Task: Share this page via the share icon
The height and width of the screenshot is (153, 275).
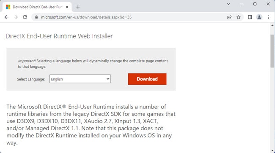Action: pyautogui.click(x=229, y=17)
